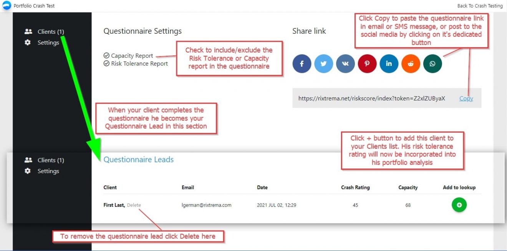Add First Last to lookup with green plus

[459, 205]
